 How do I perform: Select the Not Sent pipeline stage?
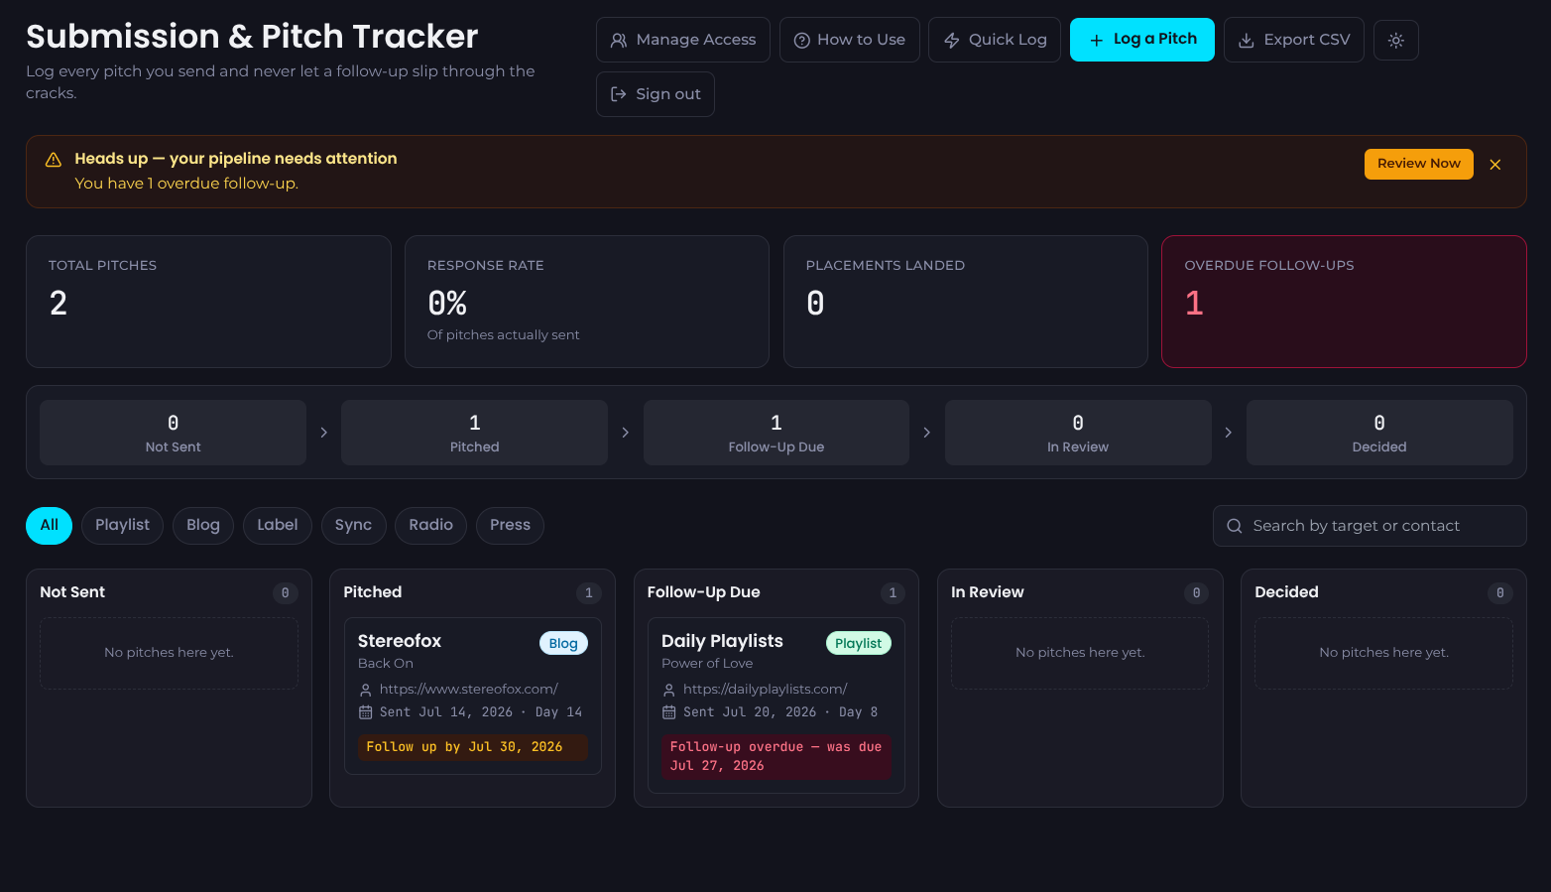pos(173,433)
